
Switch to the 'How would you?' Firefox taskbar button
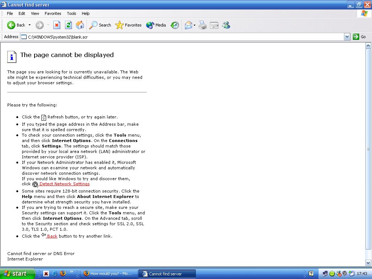click(109, 274)
